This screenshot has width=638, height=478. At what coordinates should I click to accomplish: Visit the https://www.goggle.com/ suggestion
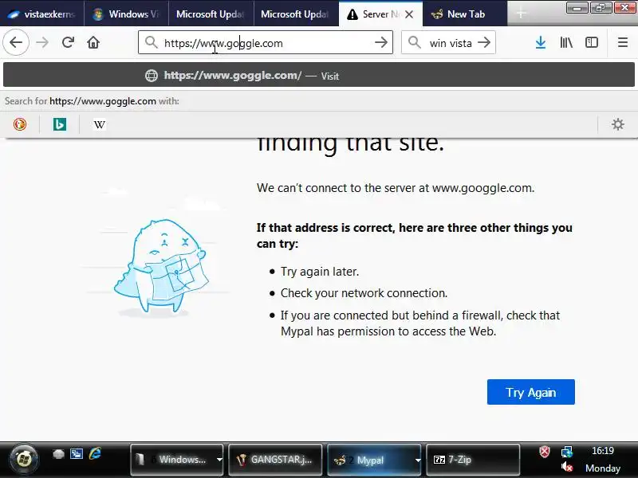pos(318,75)
